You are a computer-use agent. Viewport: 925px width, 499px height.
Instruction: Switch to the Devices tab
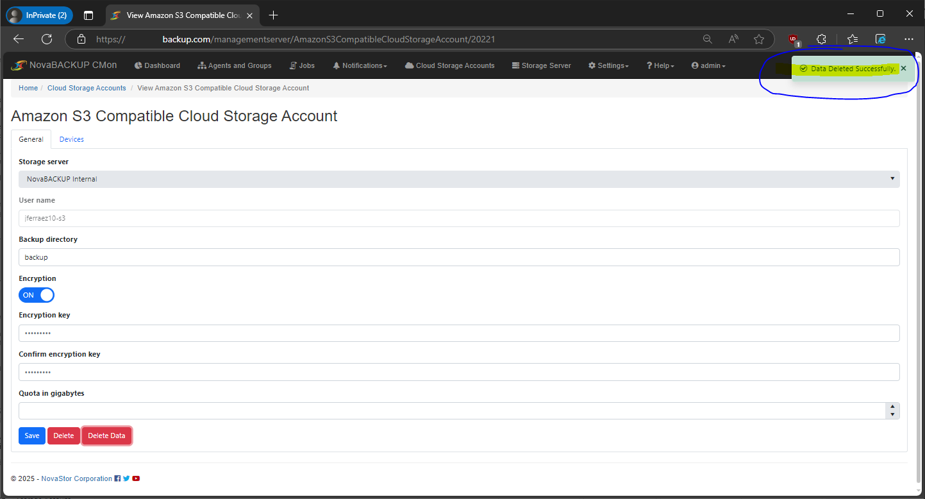pos(72,139)
